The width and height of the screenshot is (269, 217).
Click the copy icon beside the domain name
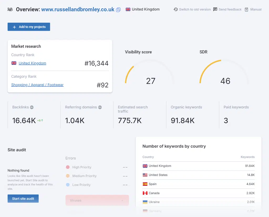click(x=118, y=10)
